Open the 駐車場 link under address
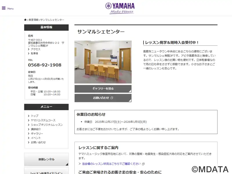 tap(34, 53)
